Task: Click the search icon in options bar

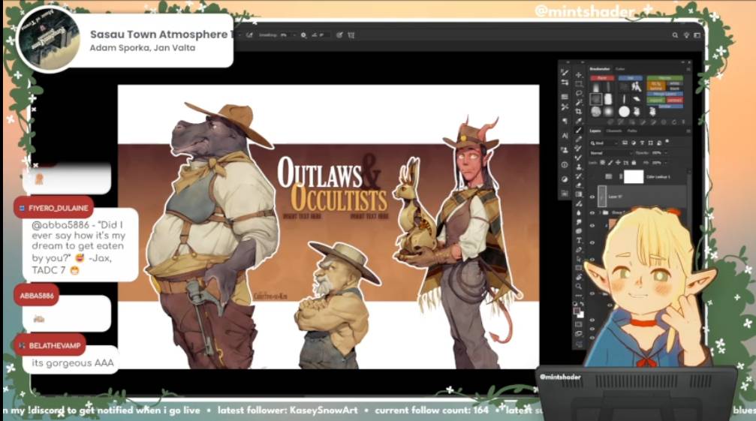Action: pos(675,35)
